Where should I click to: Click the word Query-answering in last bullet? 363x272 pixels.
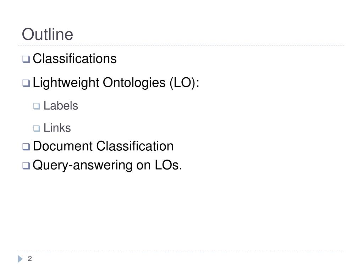(83, 165)
